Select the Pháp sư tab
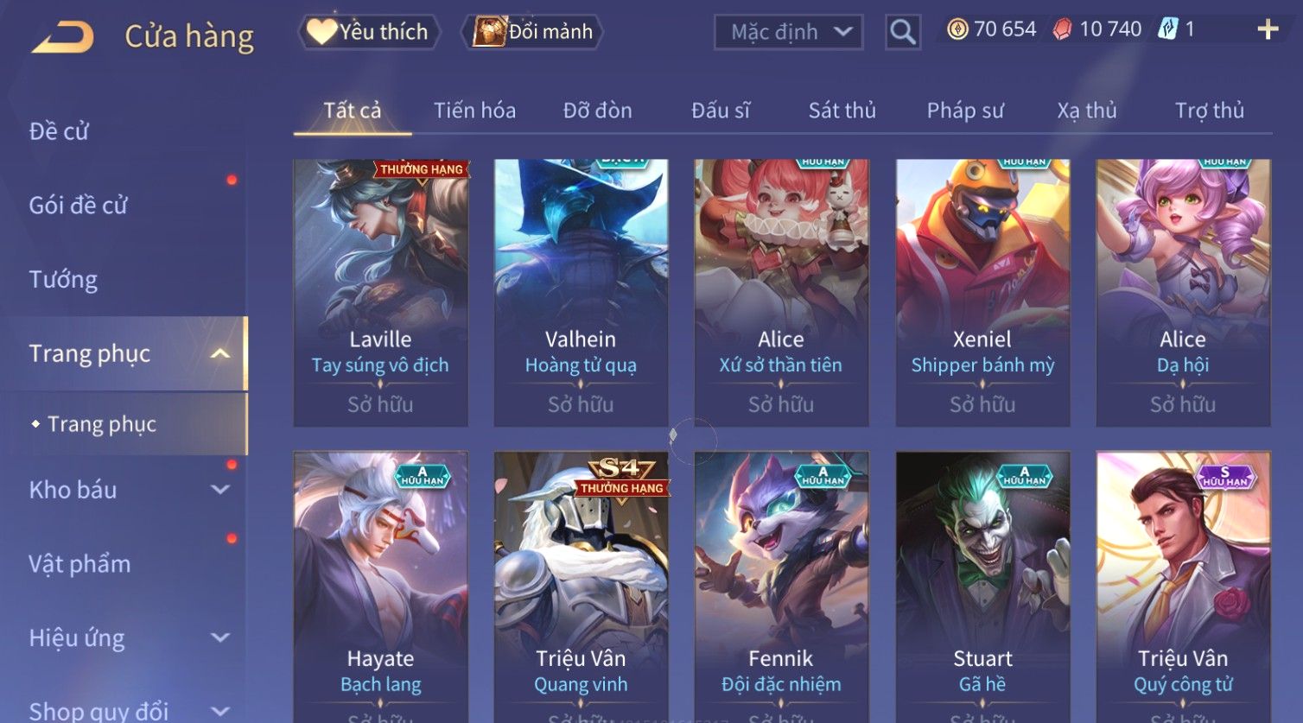Screen dimensions: 1303x723 click(x=965, y=111)
